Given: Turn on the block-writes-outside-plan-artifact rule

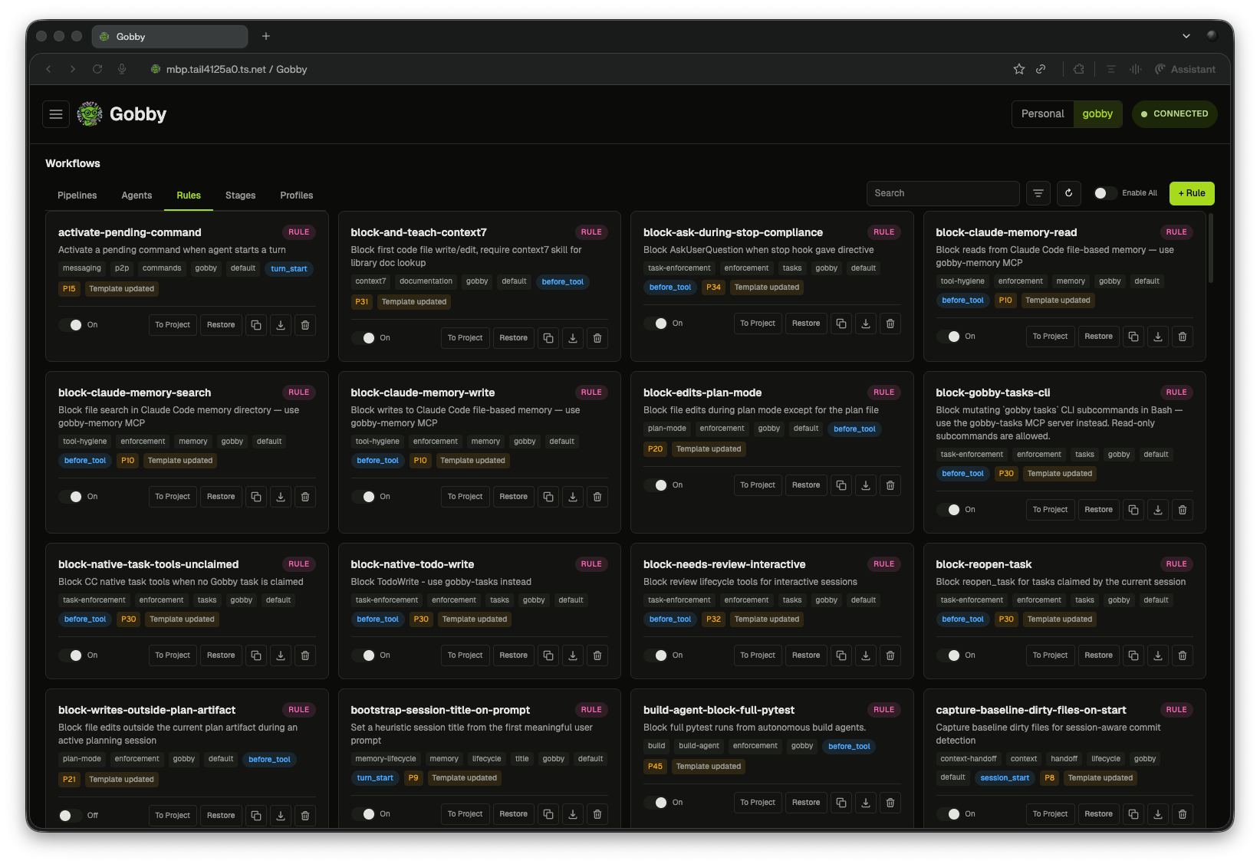Looking at the screenshot, I should tap(71, 816).
